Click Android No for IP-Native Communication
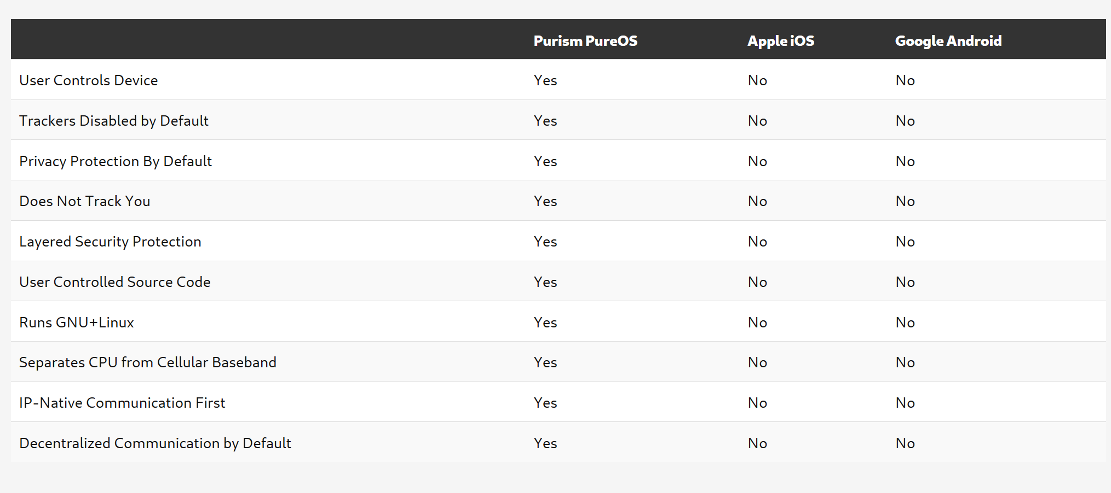 pyautogui.click(x=905, y=403)
